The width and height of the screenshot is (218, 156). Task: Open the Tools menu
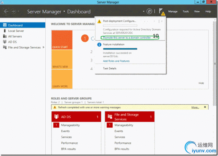coord(186,11)
